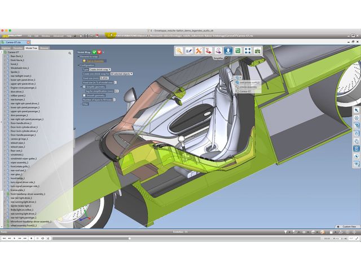Image resolution: width=361 pixels, height=270 pixels.
Task: Cancel Shrink Wrap with red X
Action: click(99, 52)
